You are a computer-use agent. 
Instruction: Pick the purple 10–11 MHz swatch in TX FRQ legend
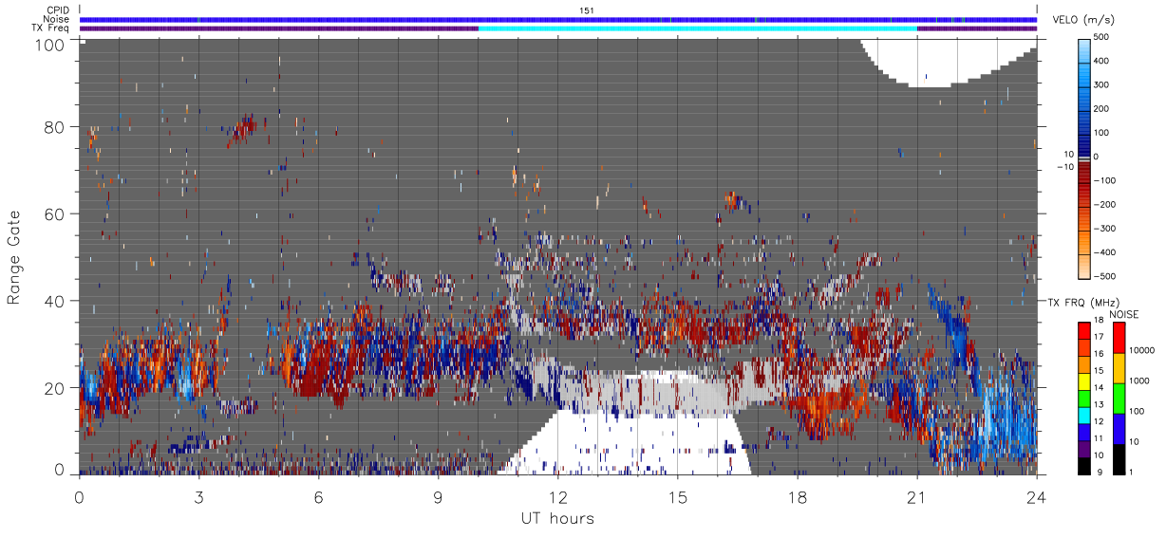1083,448
